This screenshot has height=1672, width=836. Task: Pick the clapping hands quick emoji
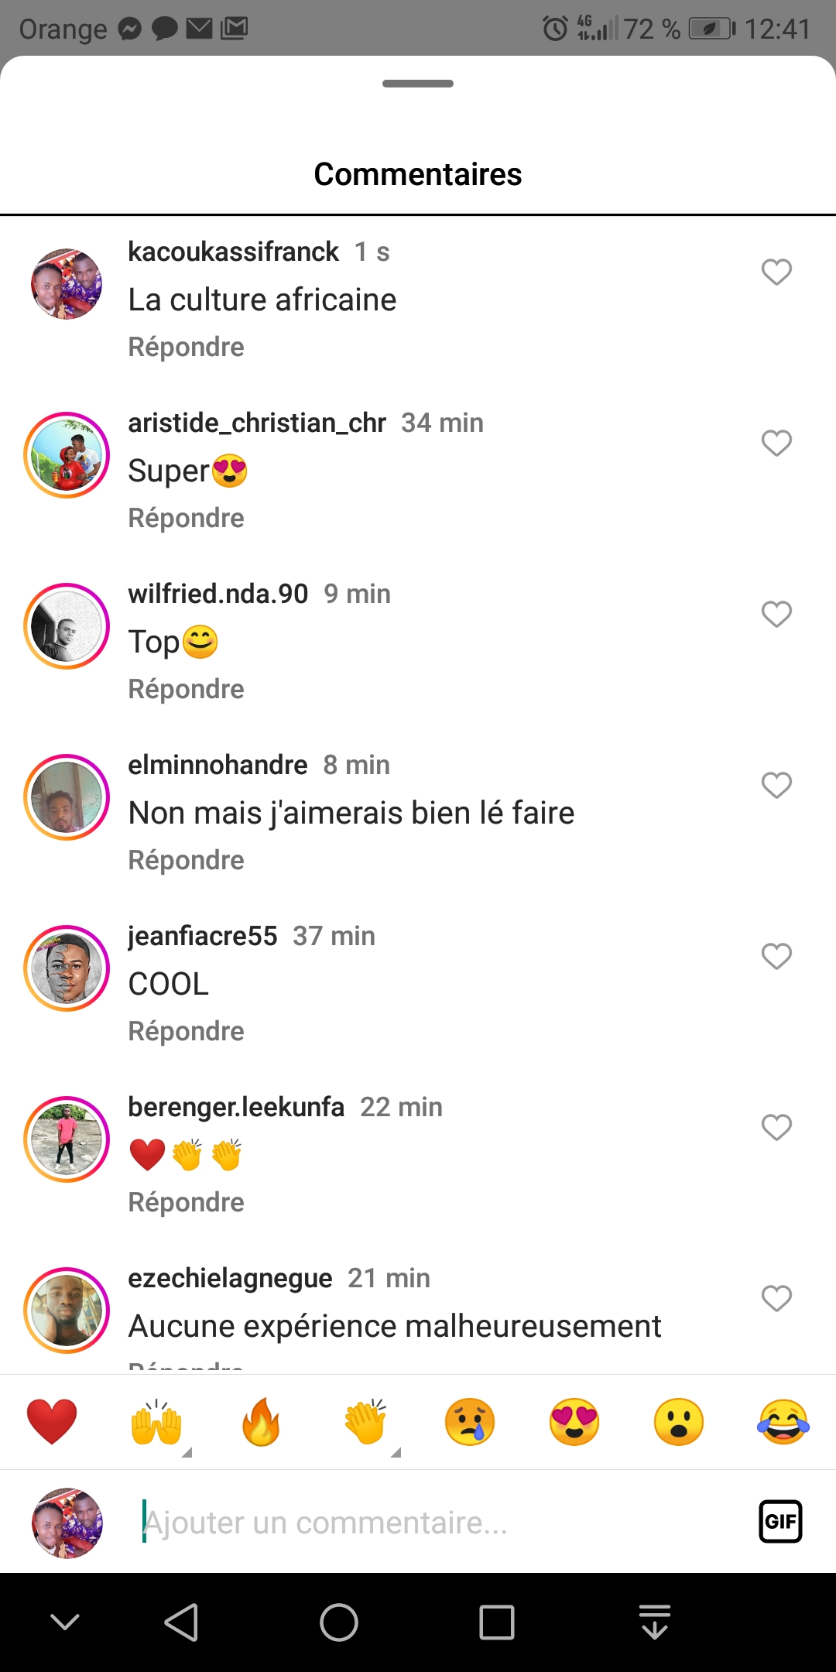[365, 1422]
